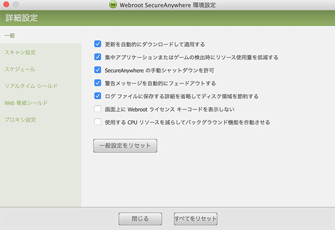Enable 使用する CPU リソースを減らして checkbox

(98, 122)
